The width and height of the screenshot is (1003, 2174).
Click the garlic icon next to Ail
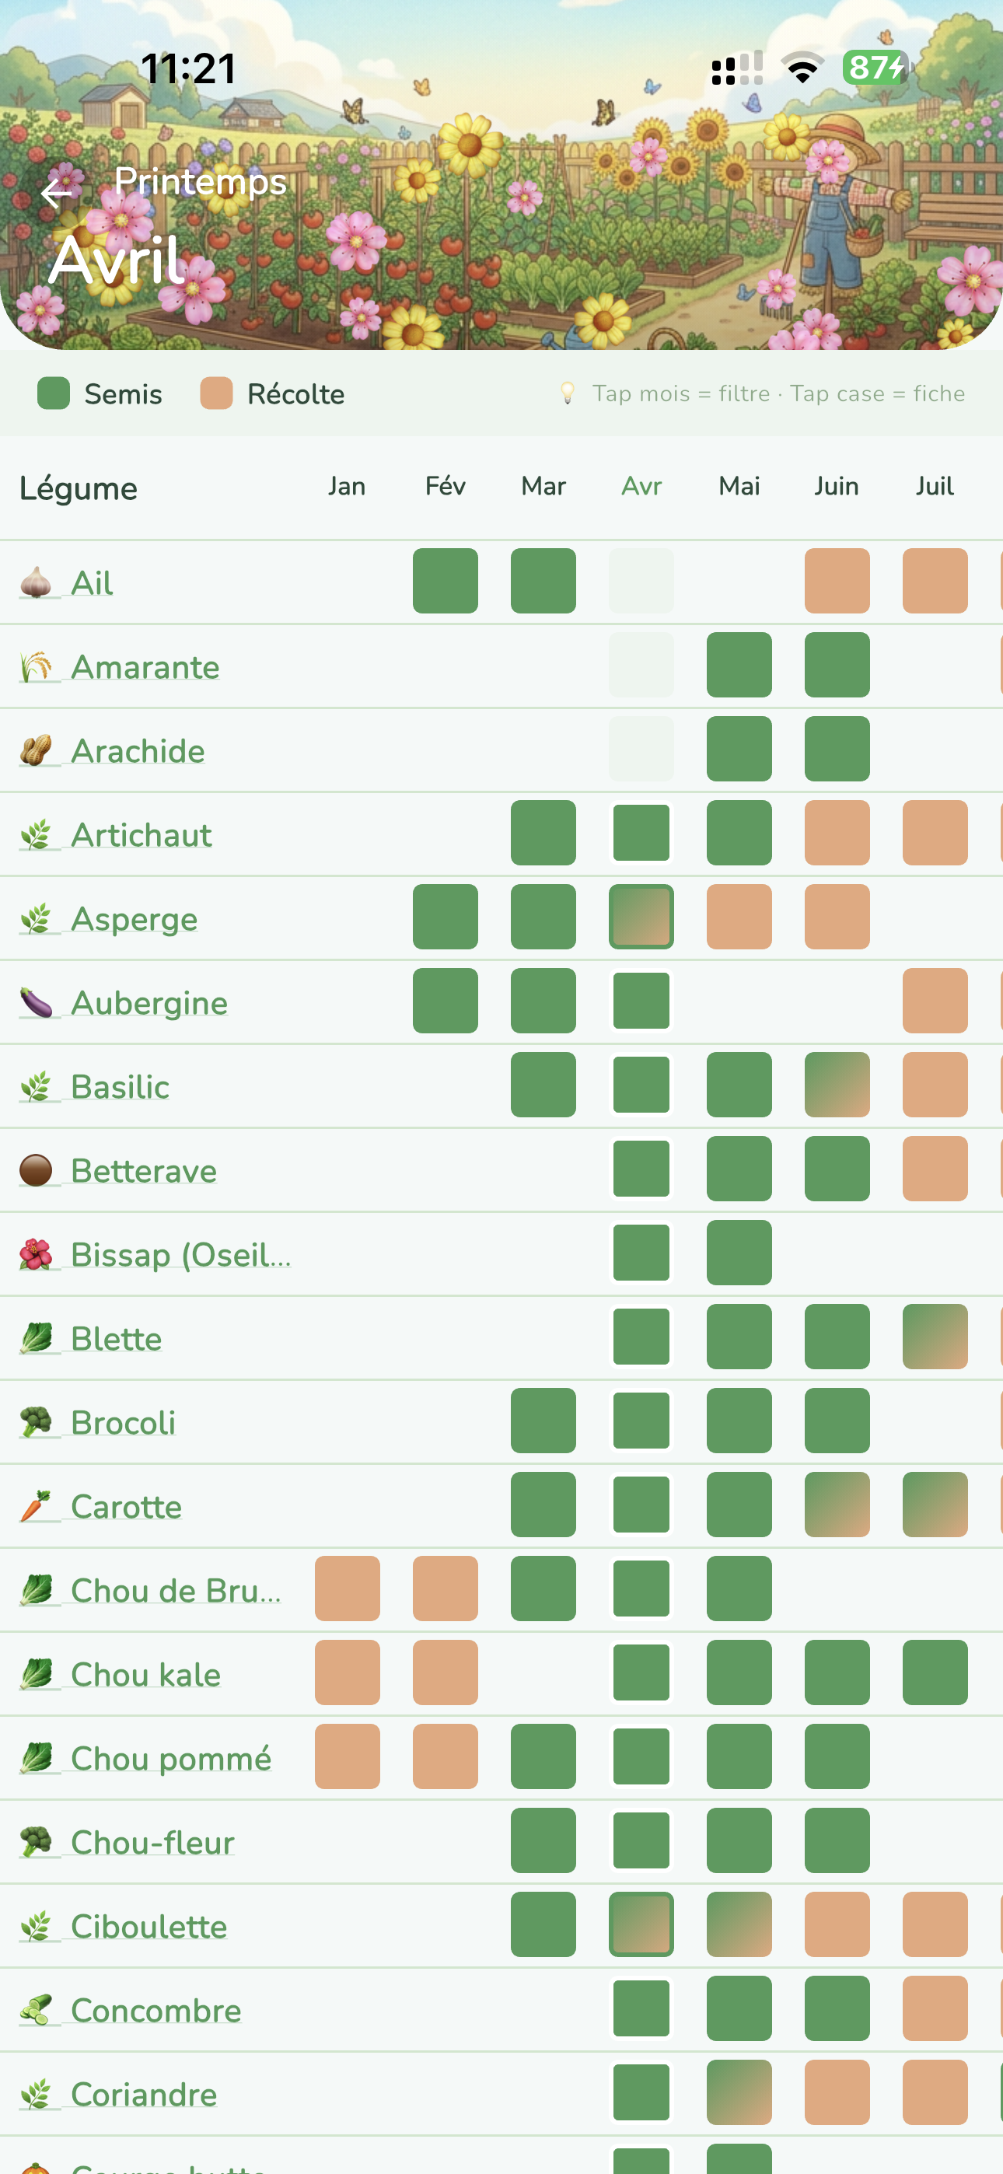pos(36,580)
